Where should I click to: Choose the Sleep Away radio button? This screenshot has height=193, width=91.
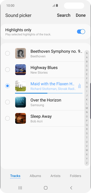coord(8,118)
